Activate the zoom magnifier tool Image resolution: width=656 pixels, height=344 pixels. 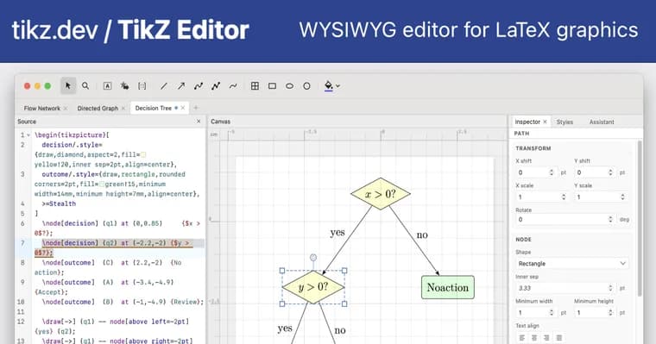click(85, 85)
